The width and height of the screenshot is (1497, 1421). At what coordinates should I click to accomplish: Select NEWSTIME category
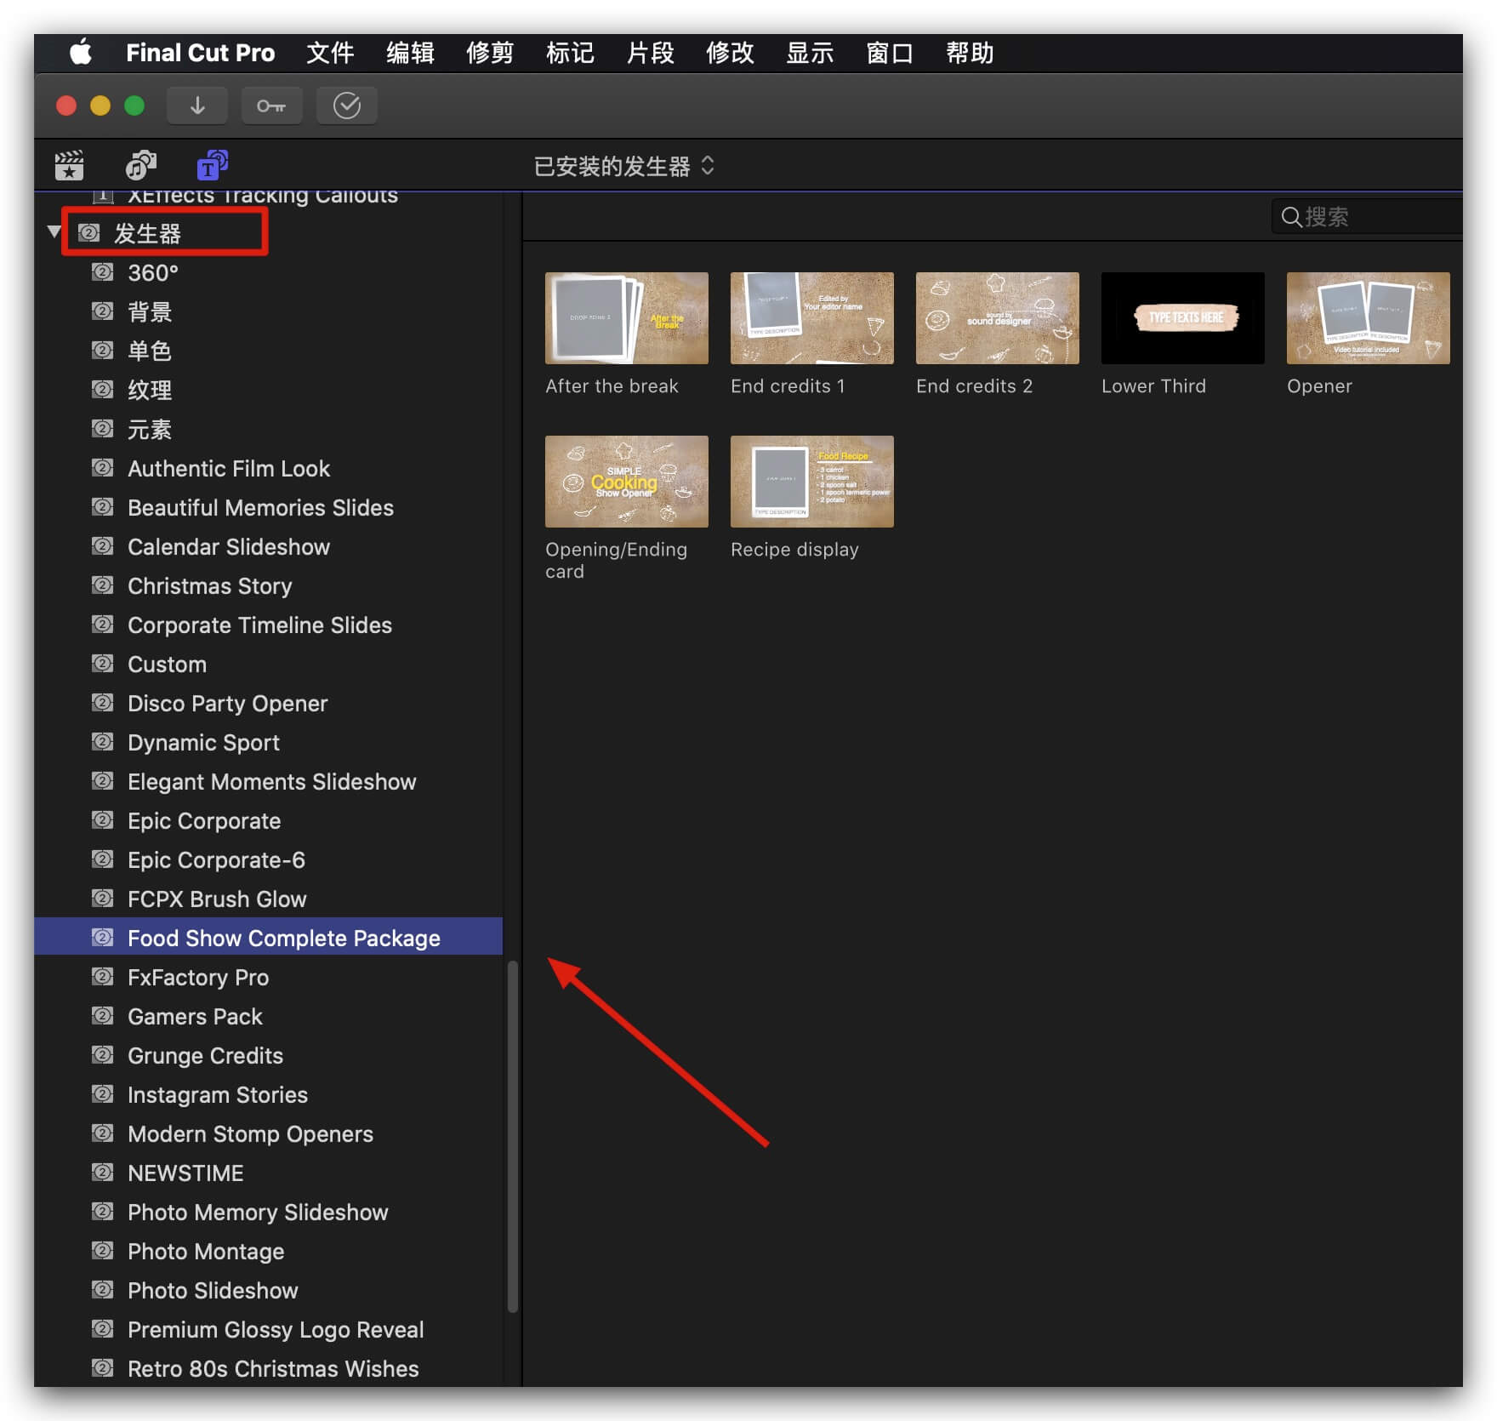coord(268,1173)
